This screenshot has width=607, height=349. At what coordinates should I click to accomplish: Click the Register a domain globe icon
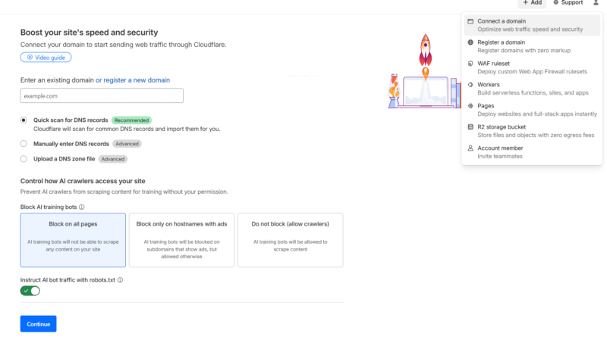470,42
